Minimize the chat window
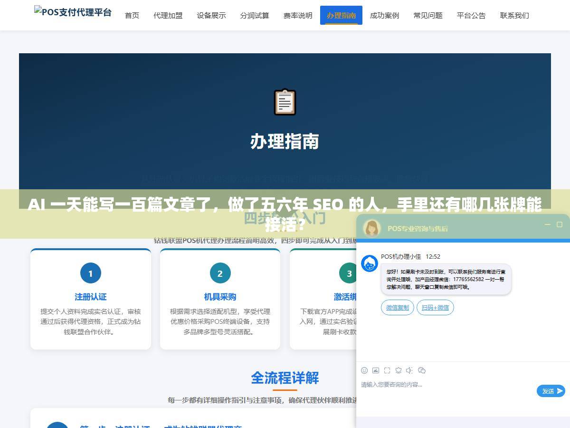This screenshot has width=570, height=428. point(548,224)
